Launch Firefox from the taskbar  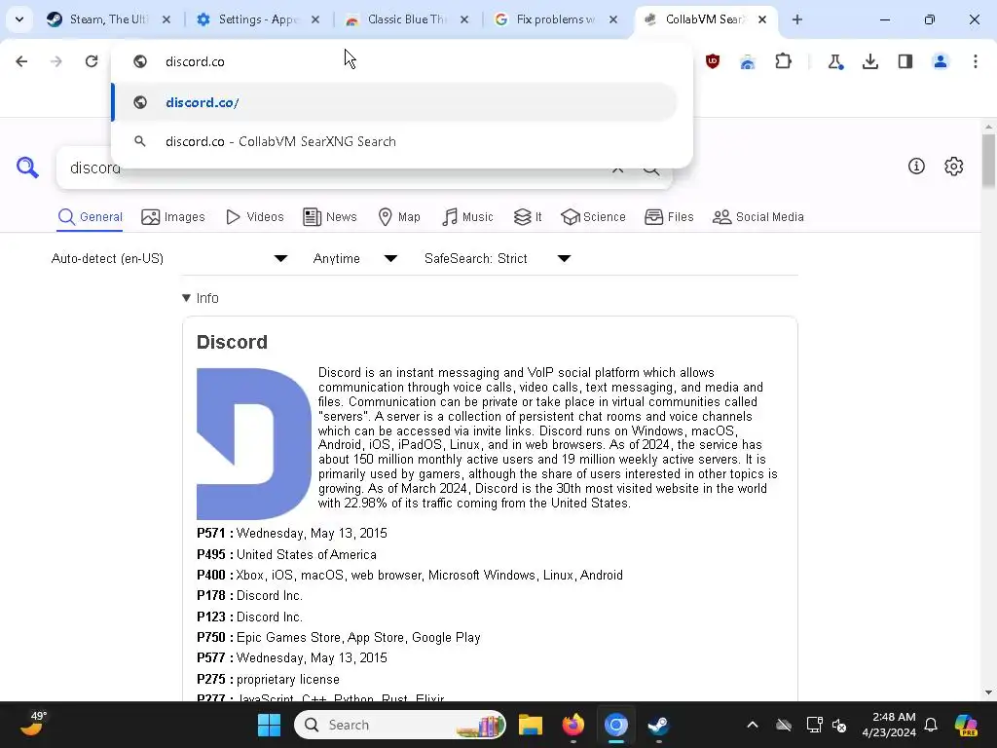click(x=572, y=725)
